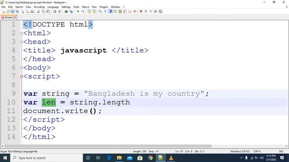Collapse the body fold marker on line 6

(x=21, y=68)
